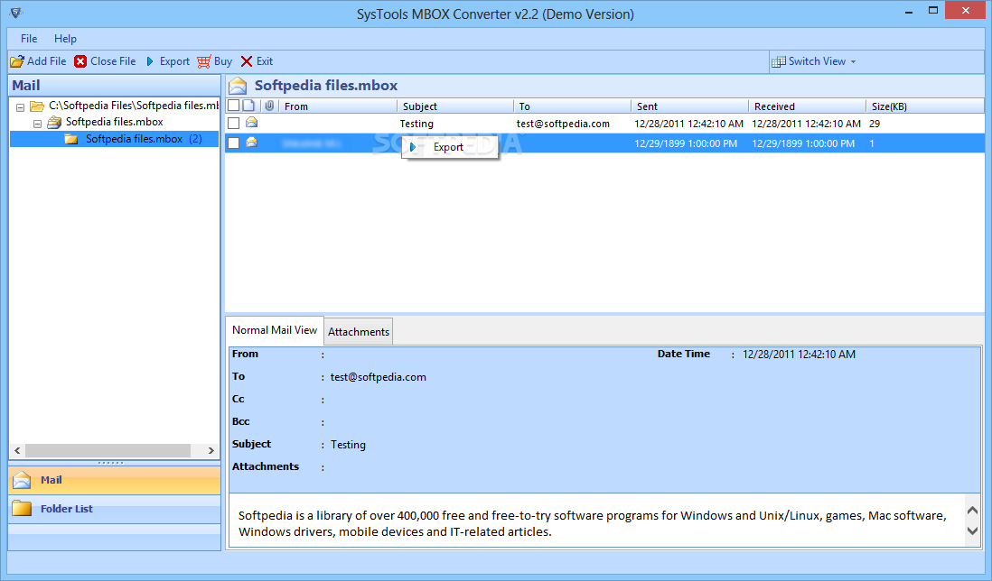Click the Switch View grid icon
This screenshot has height=581, width=992.
(778, 62)
